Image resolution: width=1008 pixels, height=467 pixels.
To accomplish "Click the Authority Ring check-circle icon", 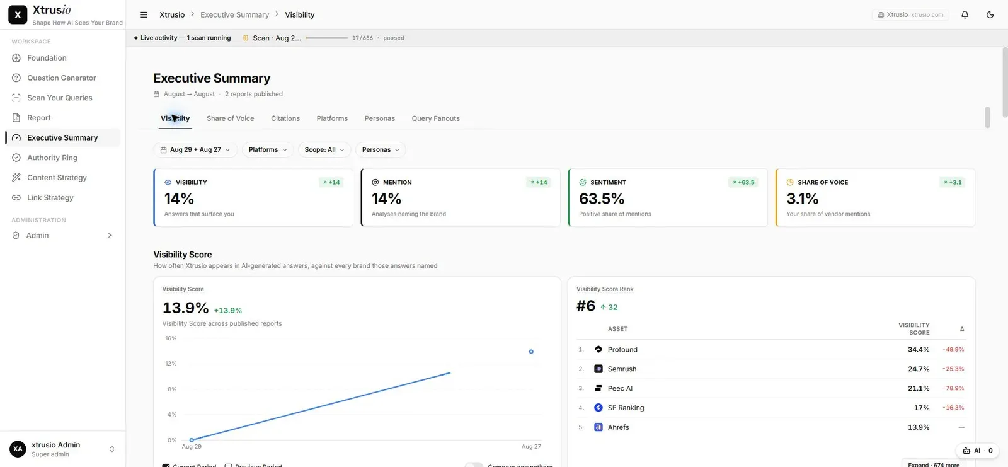I will [16, 158].
